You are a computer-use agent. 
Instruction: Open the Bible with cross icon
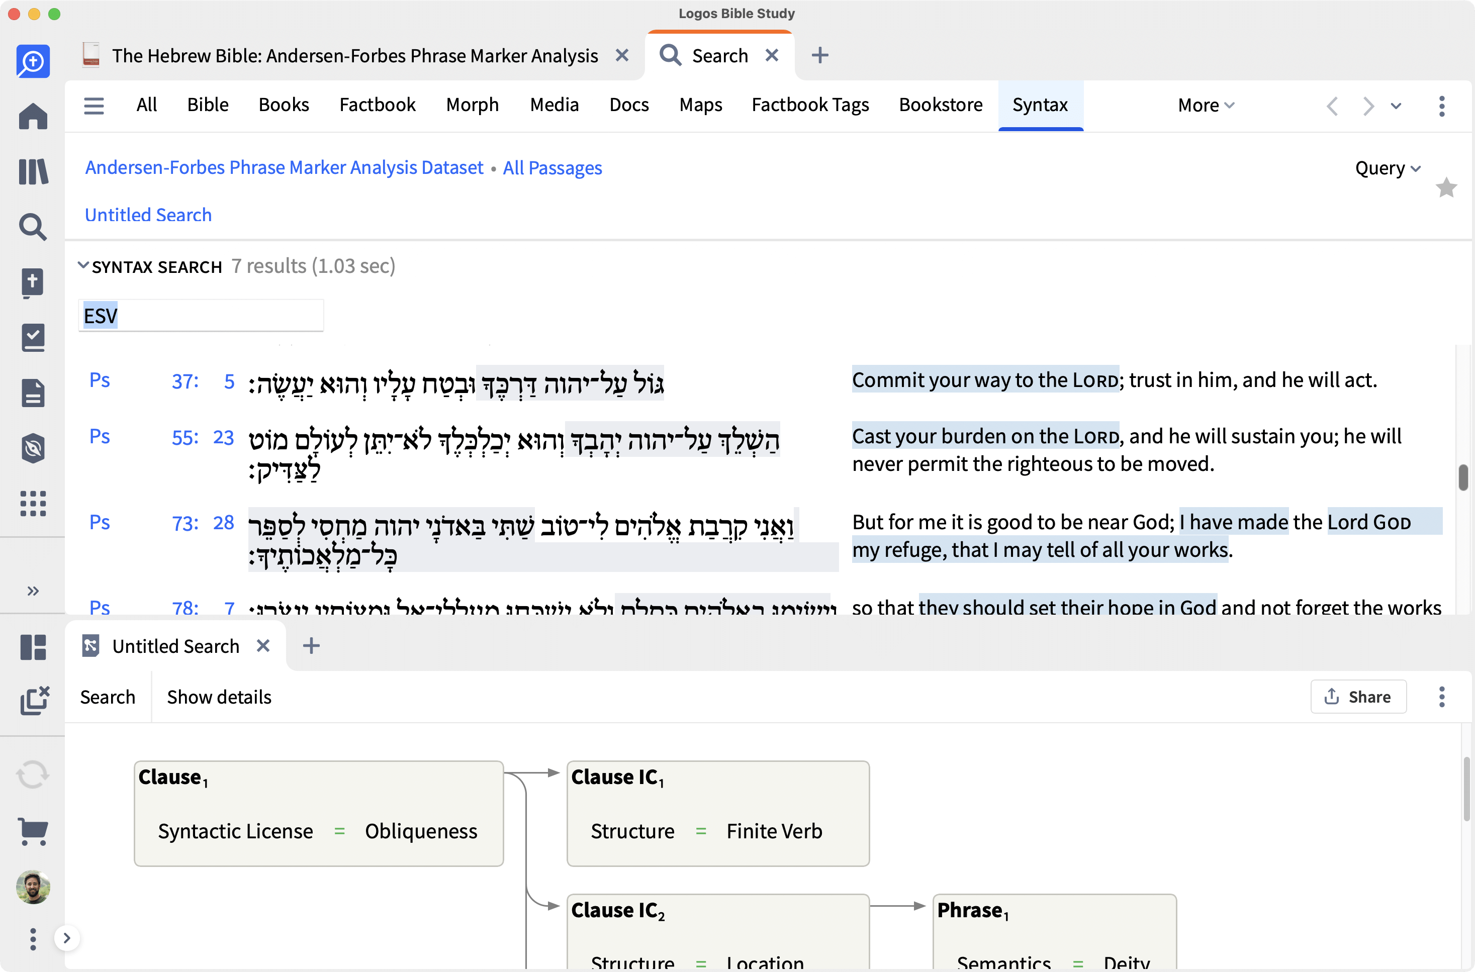[33, 282]
